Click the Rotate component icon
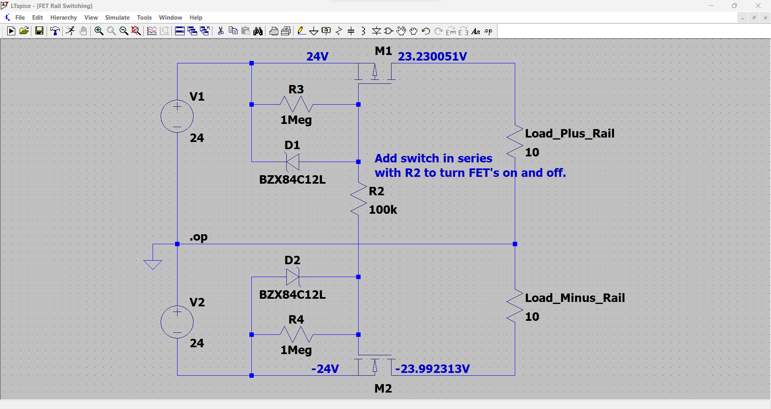Viewport: 771px width, 409px height. pos(451,31)
